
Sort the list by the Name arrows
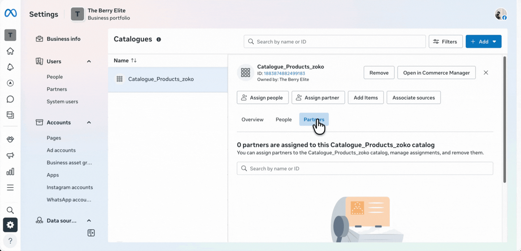click(134, 60)
